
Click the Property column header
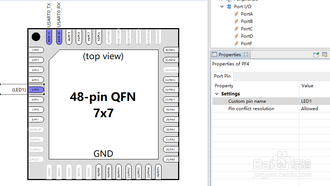click(x=224, y=86)
